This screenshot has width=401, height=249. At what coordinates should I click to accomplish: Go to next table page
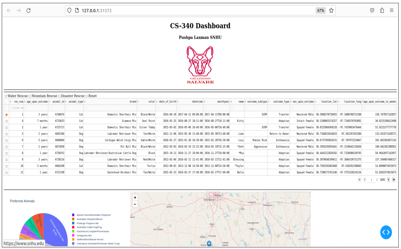pos(389,180)
